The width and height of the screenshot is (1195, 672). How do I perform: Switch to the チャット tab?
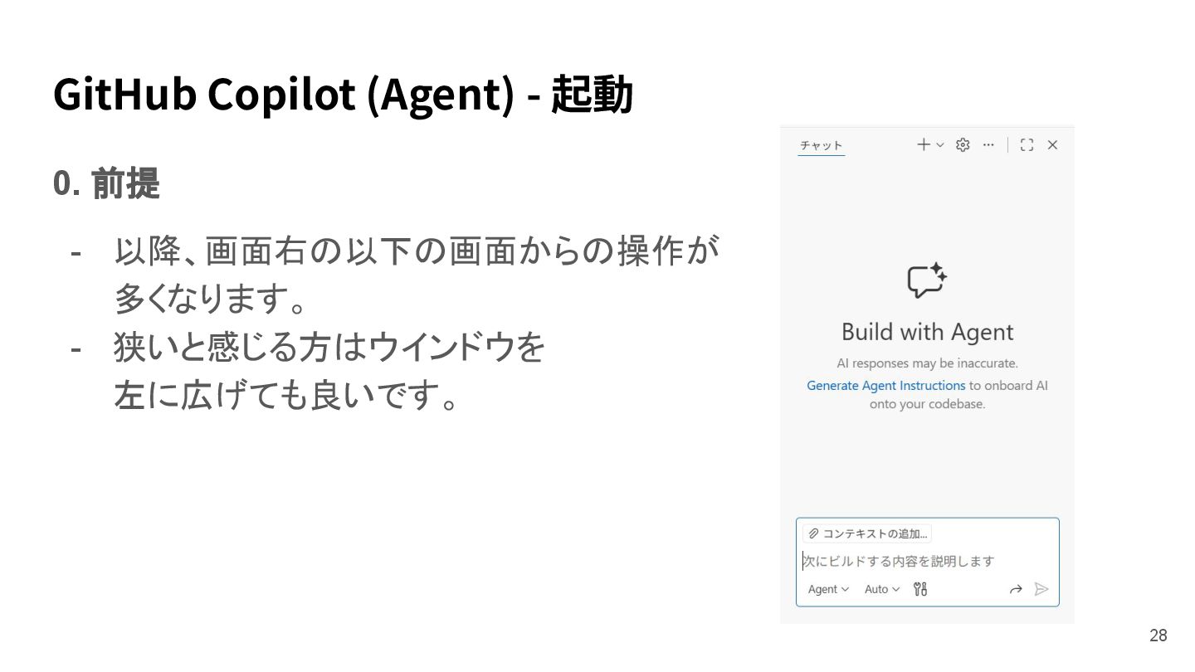821,145
